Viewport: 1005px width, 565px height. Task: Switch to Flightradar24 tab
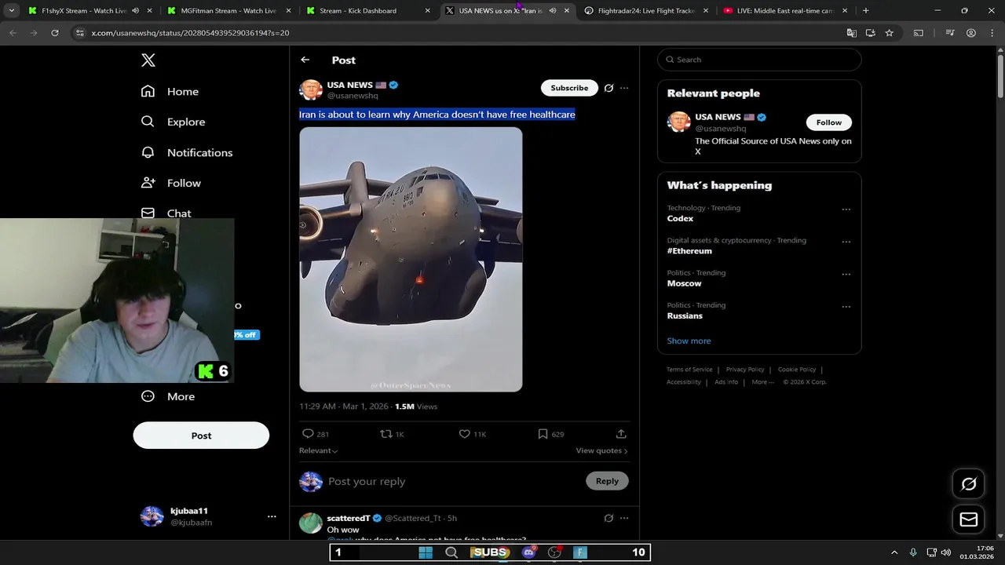tap(645, 11)
